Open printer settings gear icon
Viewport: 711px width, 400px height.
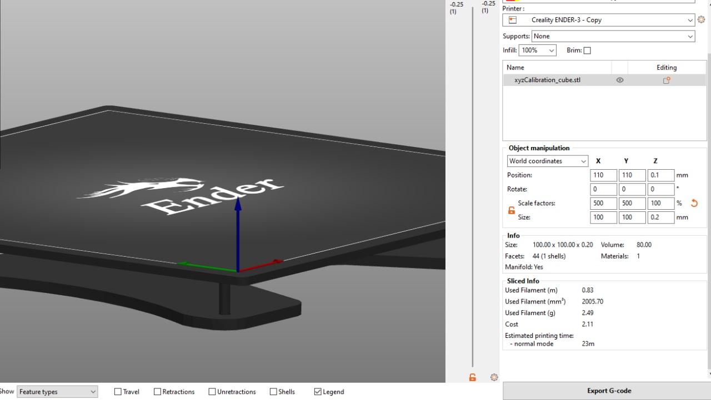[x=701, y=19]
